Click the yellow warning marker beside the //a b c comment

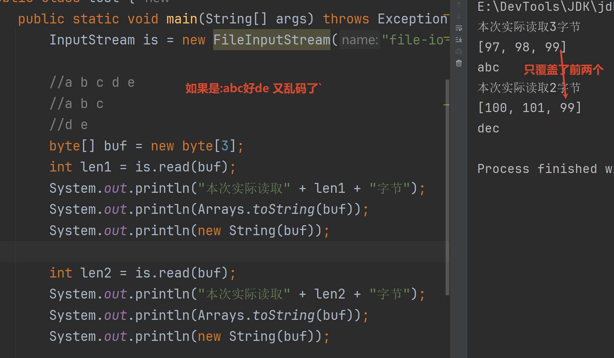(447, 105)
